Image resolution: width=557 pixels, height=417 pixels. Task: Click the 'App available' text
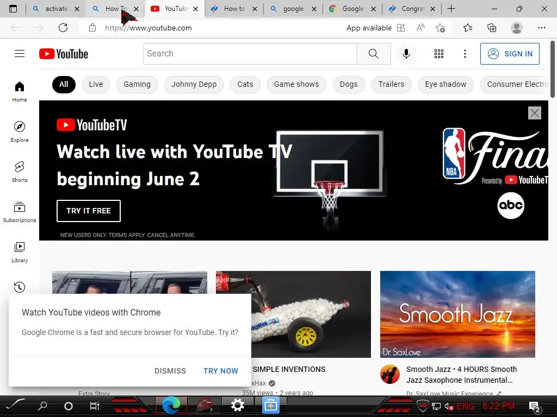(369, 28)
